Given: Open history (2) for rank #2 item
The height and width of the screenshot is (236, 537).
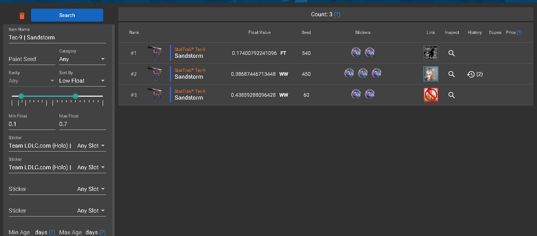Looking at the screenshot, I should click(x=475, y=74).
